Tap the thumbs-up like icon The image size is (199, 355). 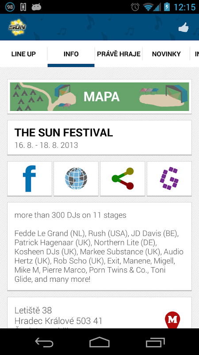184,28
